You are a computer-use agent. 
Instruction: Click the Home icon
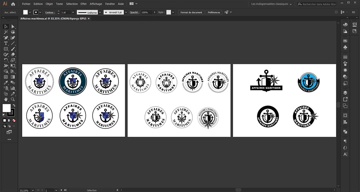pyautogui.click(x=13, y=4)
